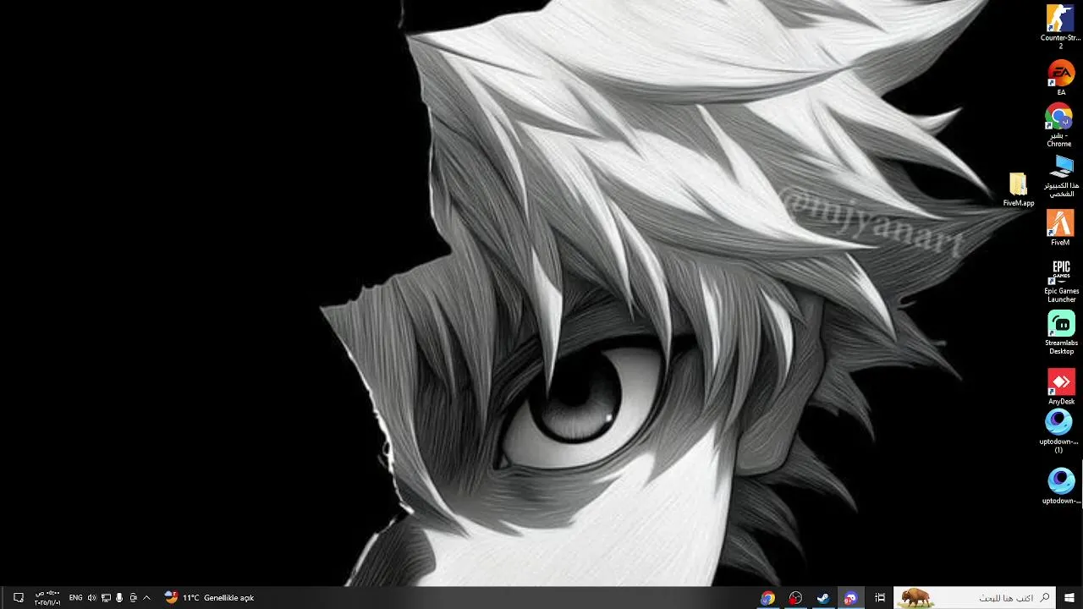This screenshot has height=609, width=1083.
Task: Open Task View from the taskbar
Action: click(x=880, y=598)
